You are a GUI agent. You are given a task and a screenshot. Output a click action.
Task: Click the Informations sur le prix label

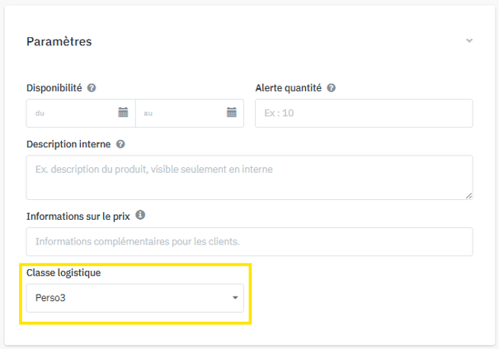pos(78,216)
